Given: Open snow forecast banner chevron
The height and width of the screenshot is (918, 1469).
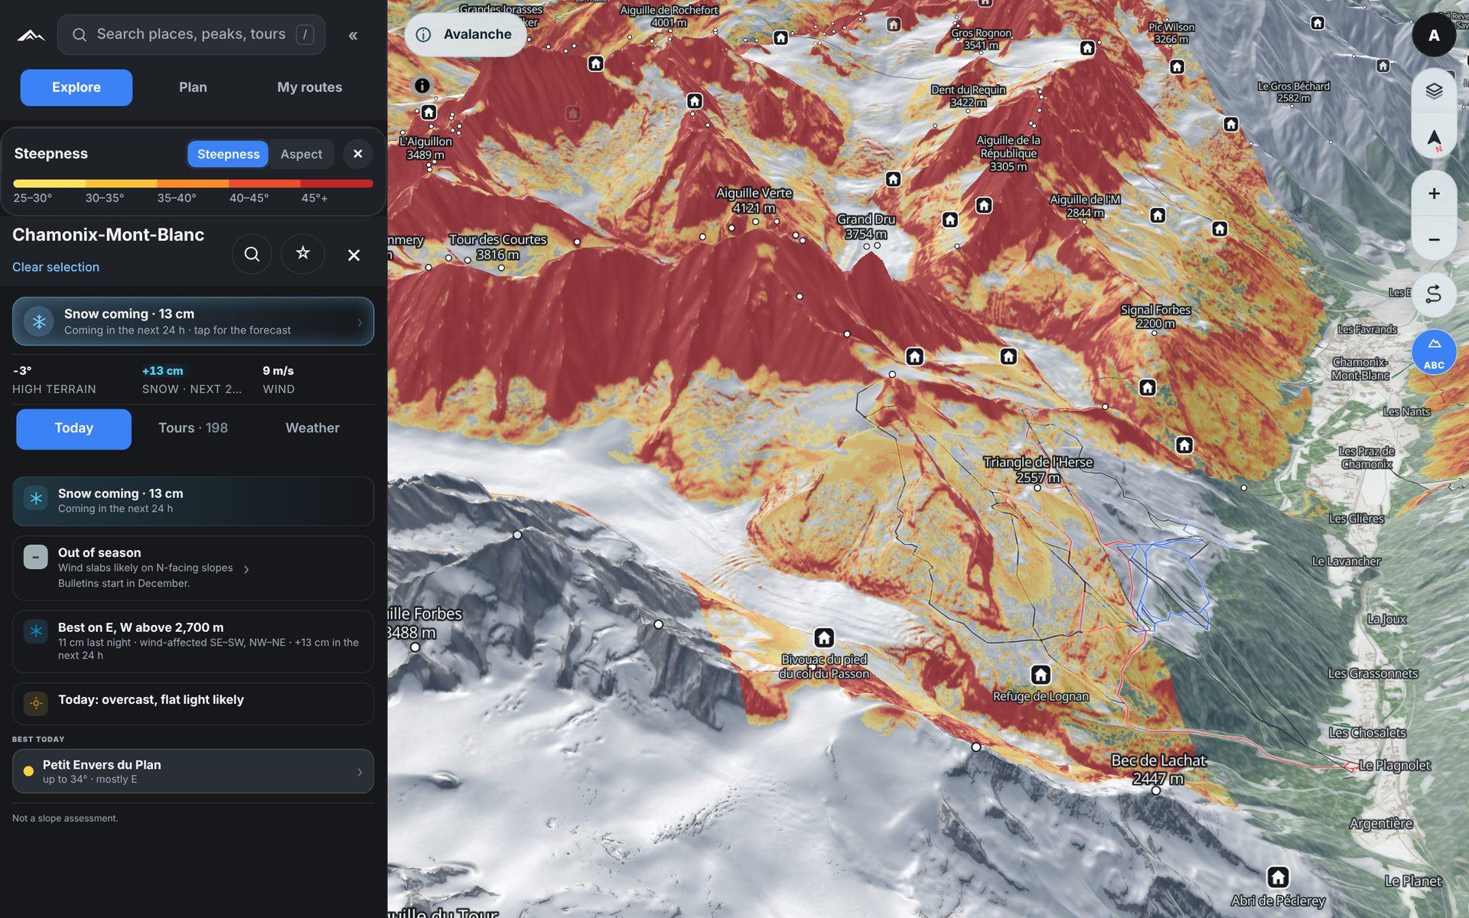Looking at the screenshot, I should pyautogui.click(x=360, y=322).
